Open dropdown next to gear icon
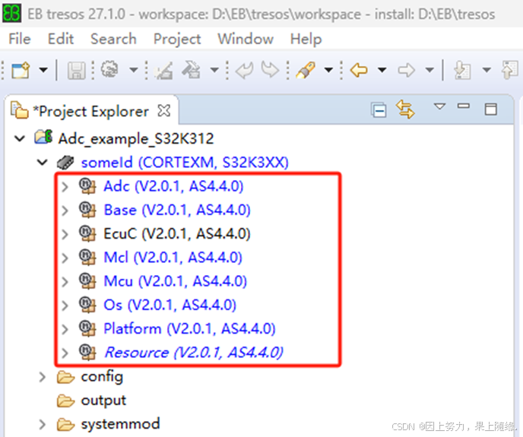The width and height of the screenshot is (523, 437). tap(134, 71)
